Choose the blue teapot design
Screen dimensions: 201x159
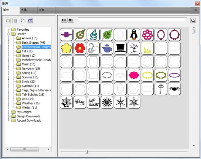(107, 48)
